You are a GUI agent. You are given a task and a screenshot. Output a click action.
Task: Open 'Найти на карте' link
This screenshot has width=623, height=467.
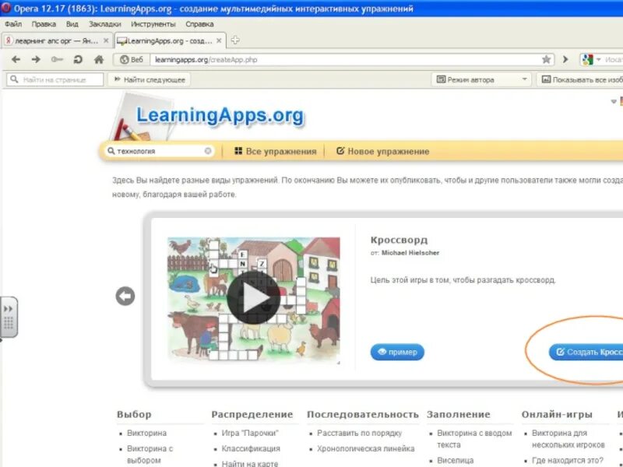click(x=250, y=463)
